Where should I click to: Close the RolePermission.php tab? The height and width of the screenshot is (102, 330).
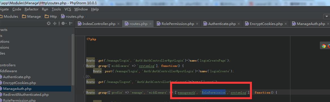click(x=197, y=24)
